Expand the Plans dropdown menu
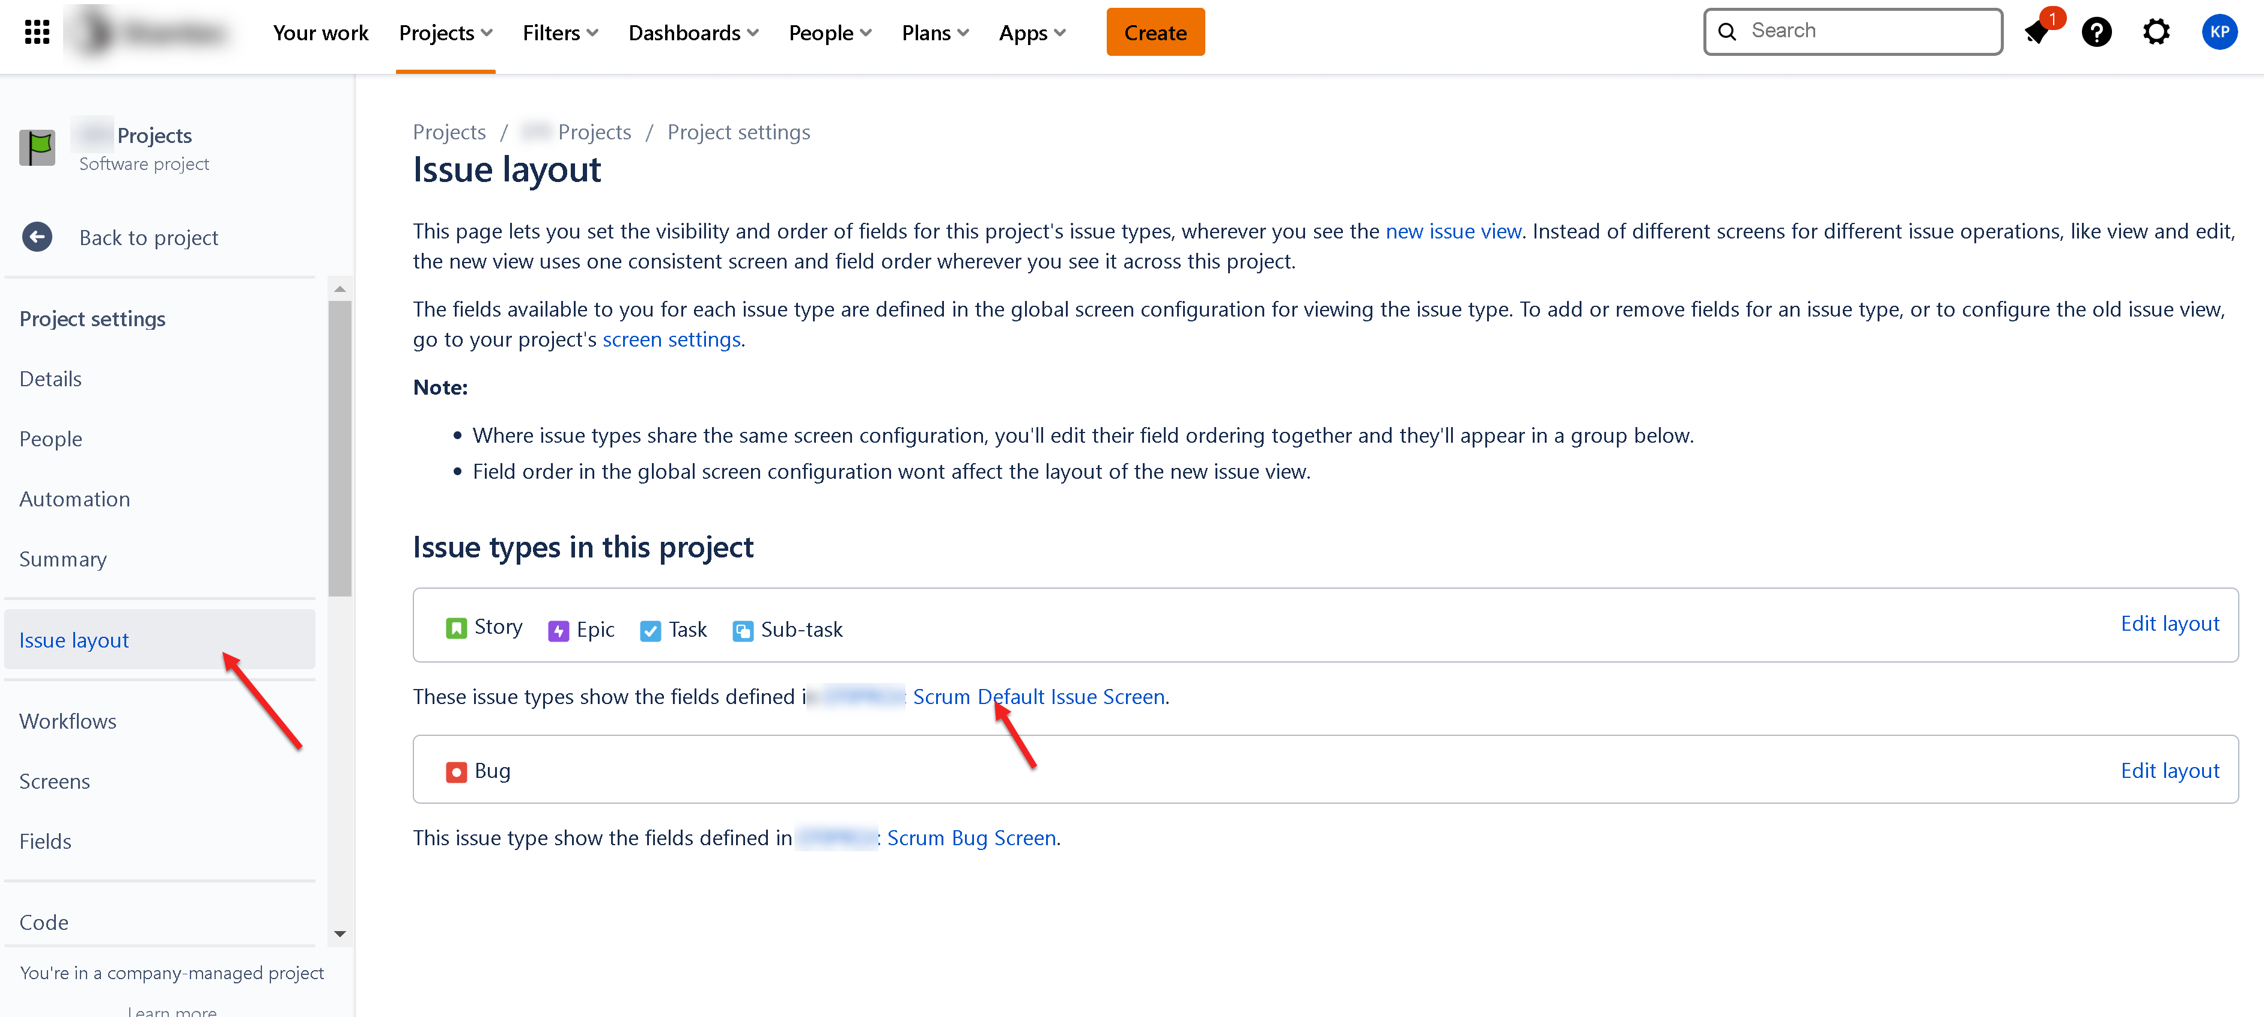The width and height of the screenshot is (2264, 1017). [x=935, y=32]
